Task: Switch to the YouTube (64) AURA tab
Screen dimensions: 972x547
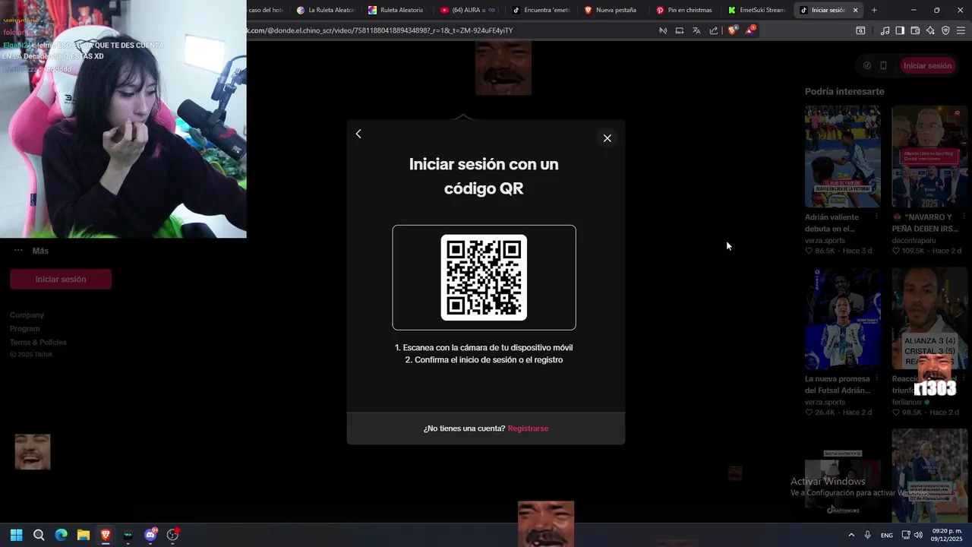Action: pyautogui.click(x=468, y=10)
